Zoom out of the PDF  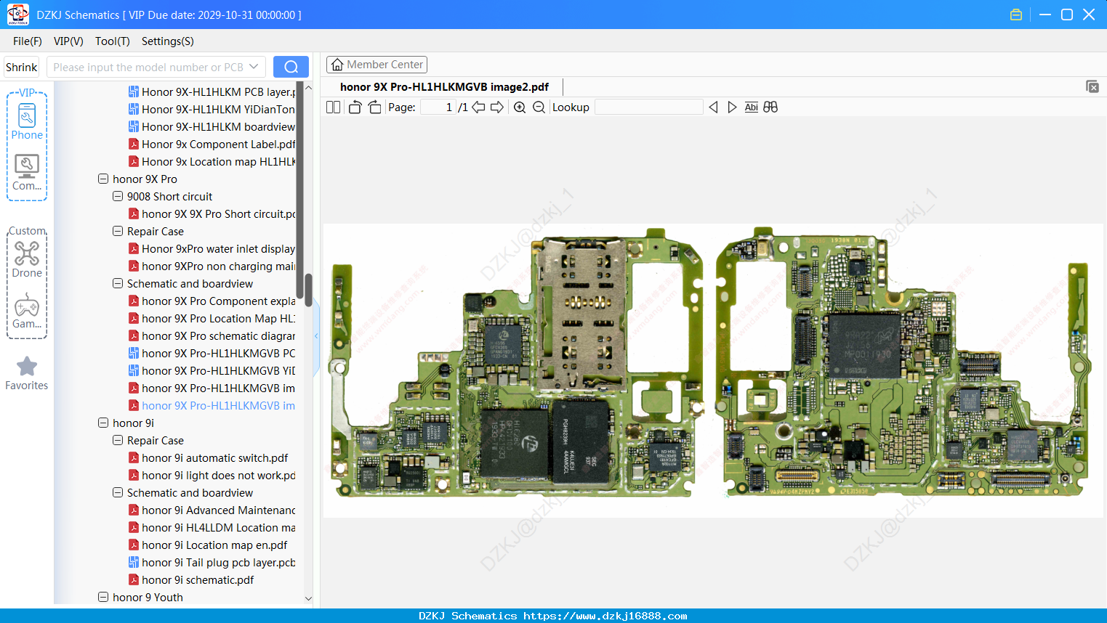point(539,107)
